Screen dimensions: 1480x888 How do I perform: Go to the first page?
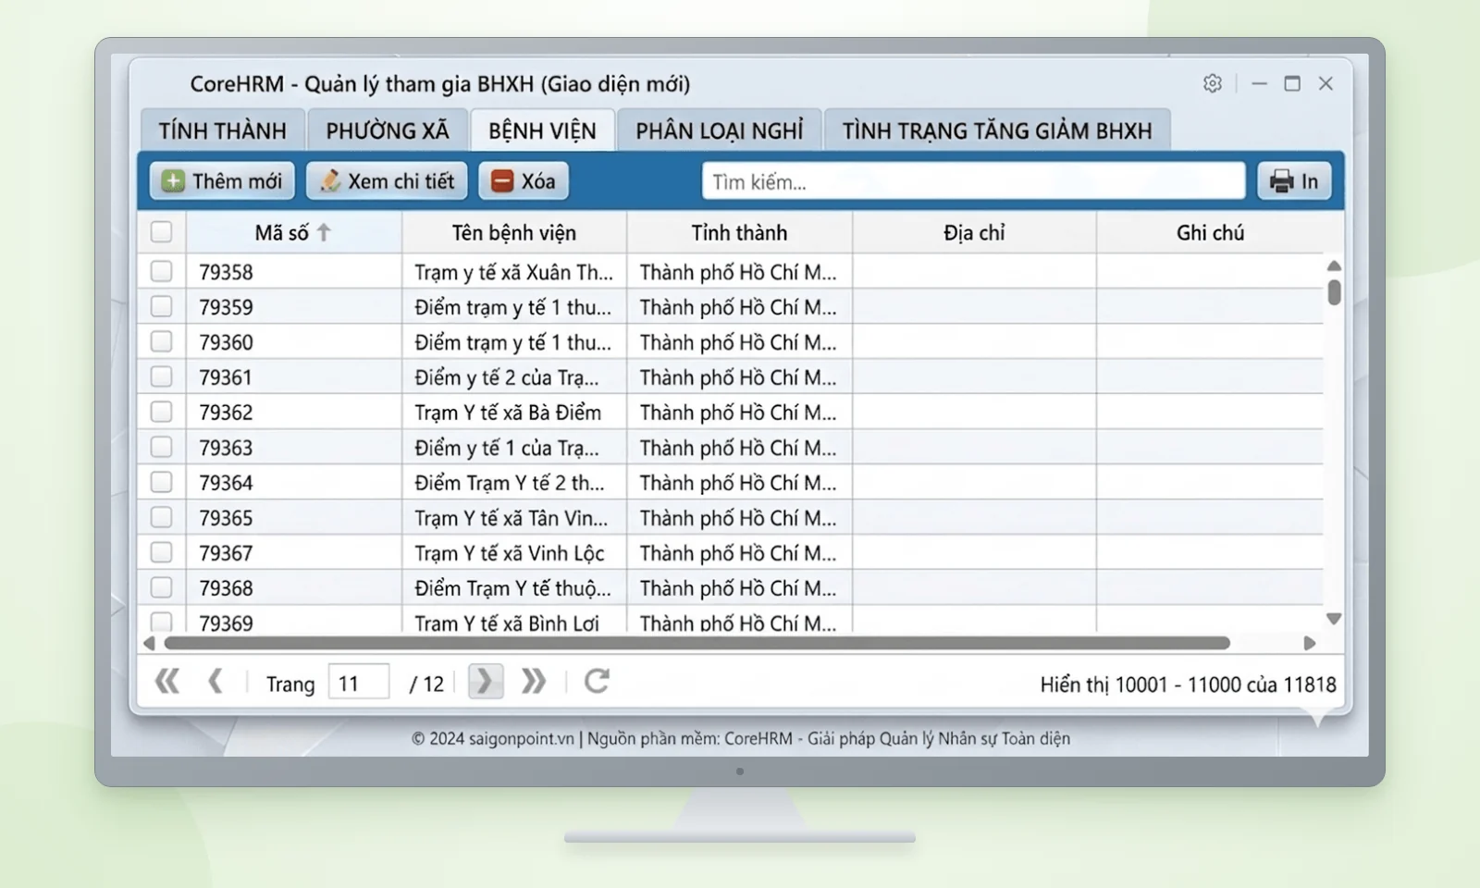point(167,682)
